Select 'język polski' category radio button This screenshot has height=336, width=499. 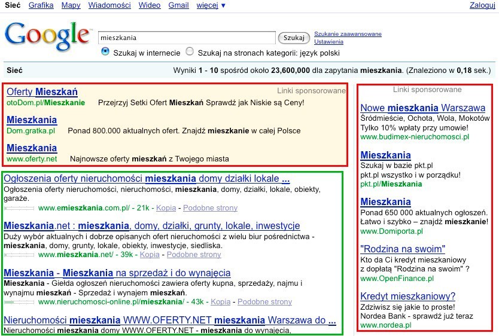(190, 51)
